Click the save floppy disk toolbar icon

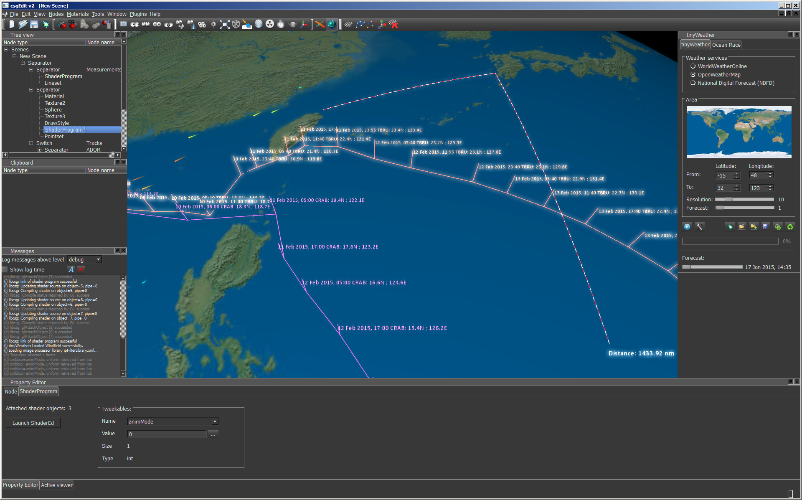[x=34, y=25]
